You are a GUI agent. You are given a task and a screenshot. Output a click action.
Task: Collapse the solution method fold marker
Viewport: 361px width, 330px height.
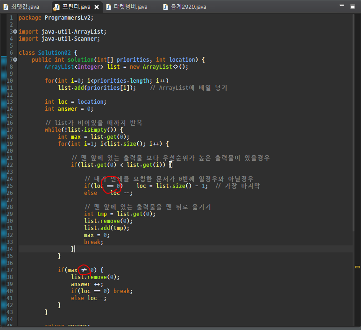[x=15, y=59]
